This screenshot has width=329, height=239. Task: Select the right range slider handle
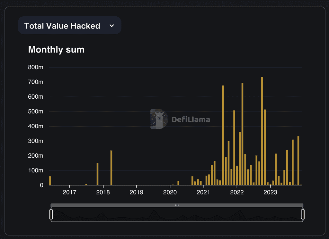pyautogui.click(x=303, y=214)
